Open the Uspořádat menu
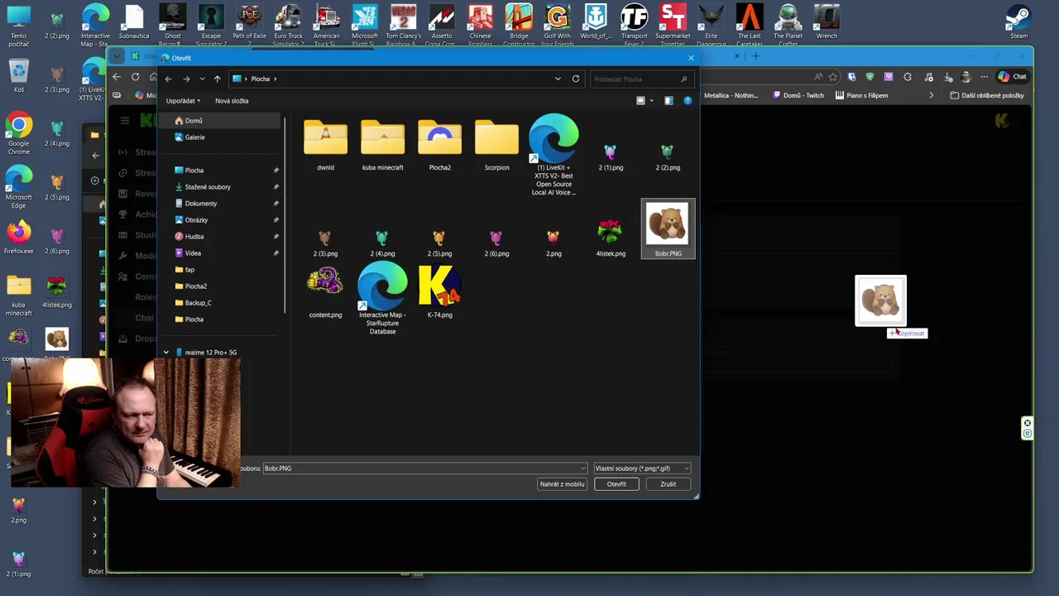The image size is (1059, 596). pos(183,101)
